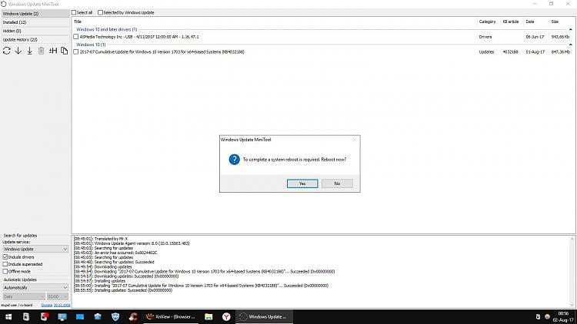Tick the Select all checkbox
577x324 pixels.
[74, 12]
